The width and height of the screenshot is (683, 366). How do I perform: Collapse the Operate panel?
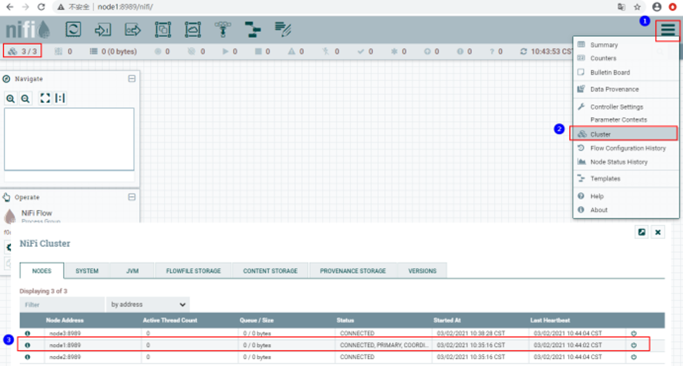coord(132,197)
